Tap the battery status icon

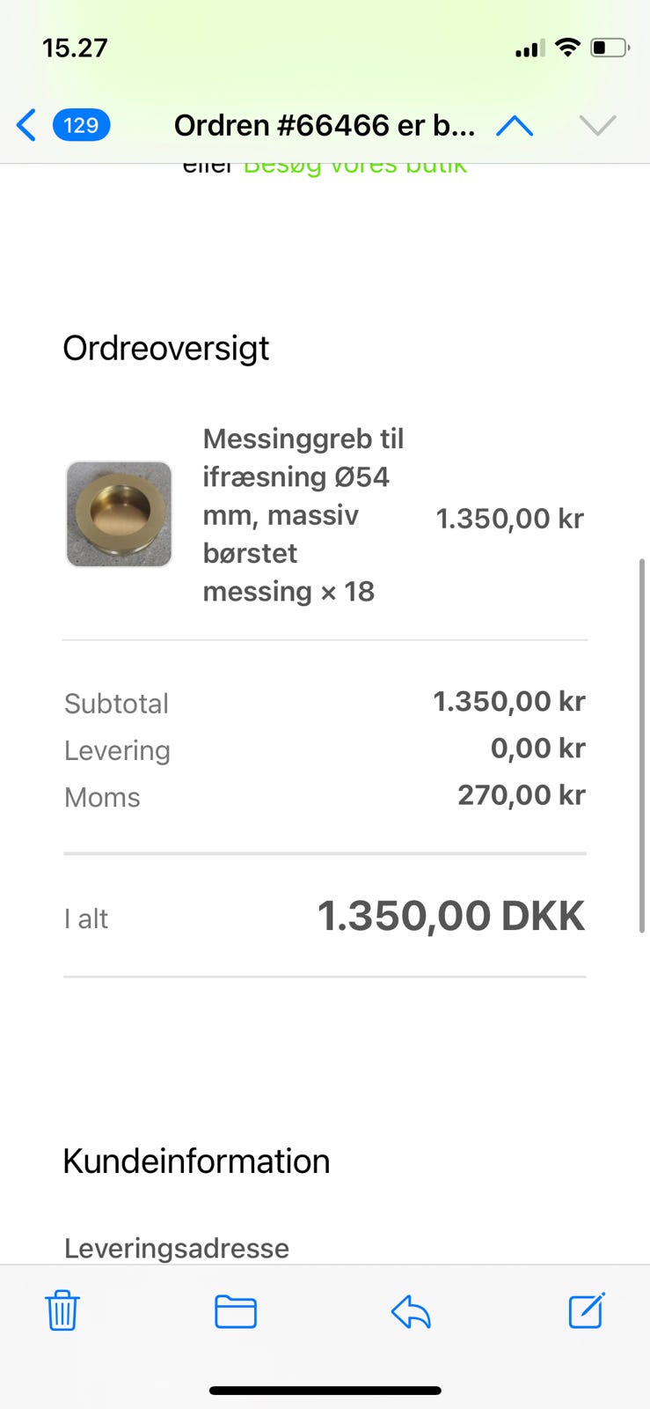(x=610, y=48)
